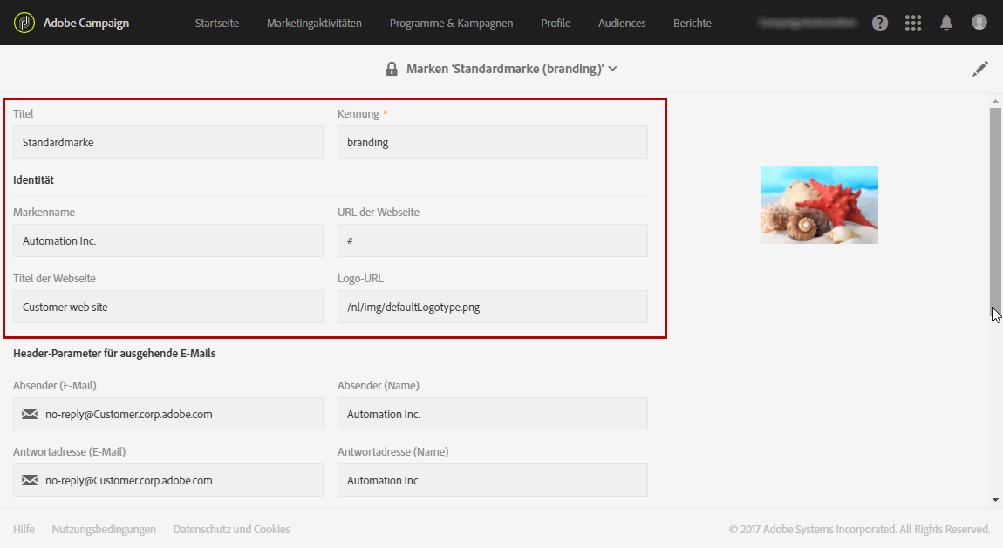Open the Berichte menu item

pyautogui.click(x=693, y=23)
